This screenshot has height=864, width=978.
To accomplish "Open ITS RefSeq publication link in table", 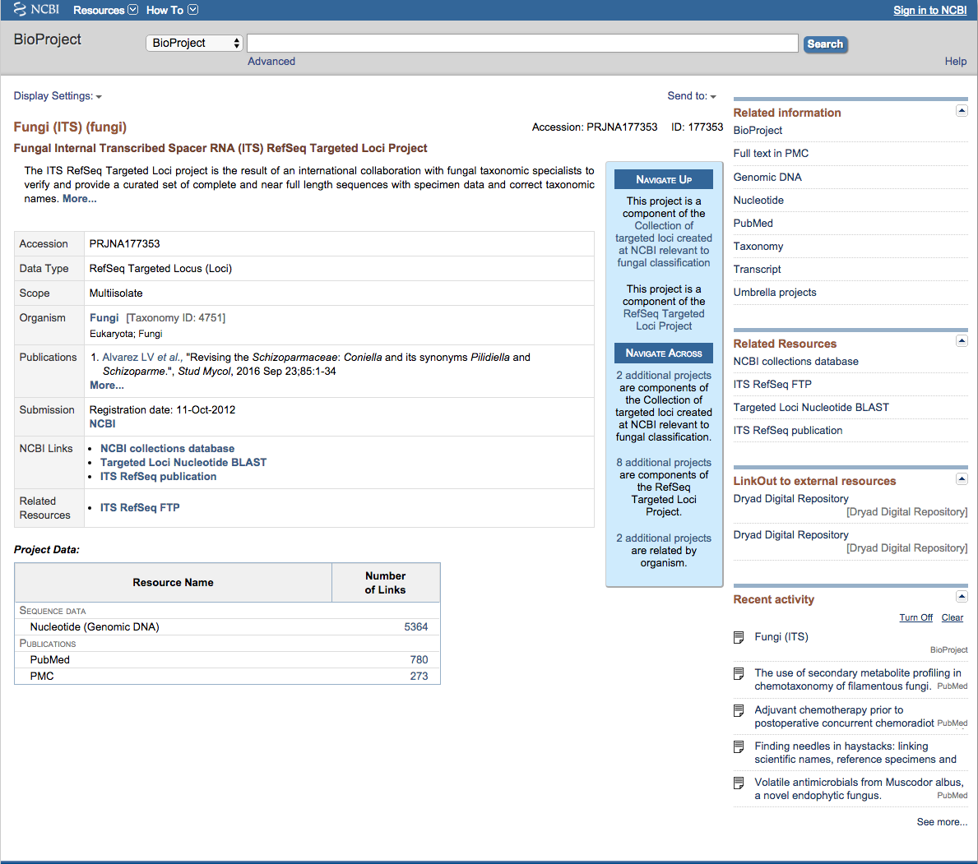I will click(x=159, y=476).
